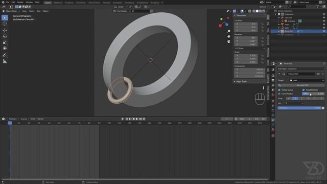The width and height of the screenshot is (327, 184).
Task: Click the Blender logo menu icon
Action: point(3,2)
